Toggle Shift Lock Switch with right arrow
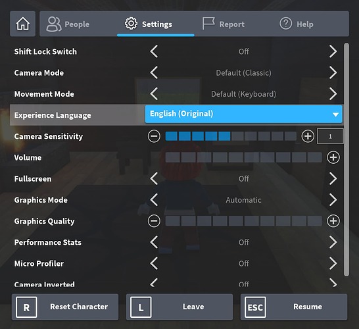Image resolution: width=359 pixels, height=329 pixels. (333, 51)
